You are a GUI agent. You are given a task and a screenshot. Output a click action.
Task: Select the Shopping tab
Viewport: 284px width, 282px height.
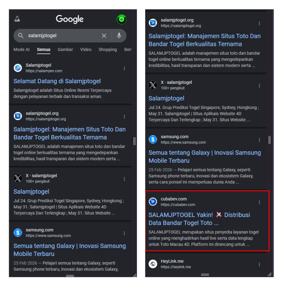(x=108, y=50)
